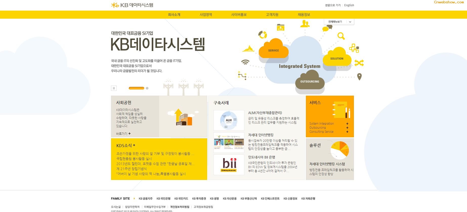
Task: Click the KB 데이타시스템 logo
Action: tap(132, 5)
